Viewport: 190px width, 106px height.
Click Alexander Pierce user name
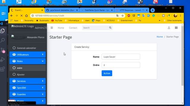tap(36, 37)
